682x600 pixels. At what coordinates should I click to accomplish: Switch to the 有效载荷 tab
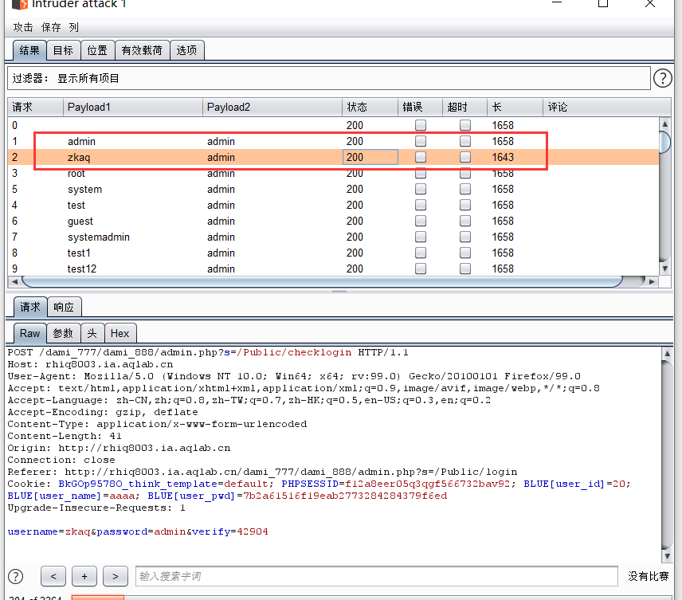pos(143,50)
